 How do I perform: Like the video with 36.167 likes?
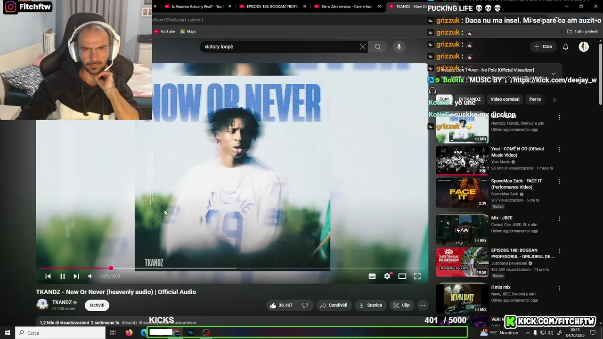[x=281, y=305]
